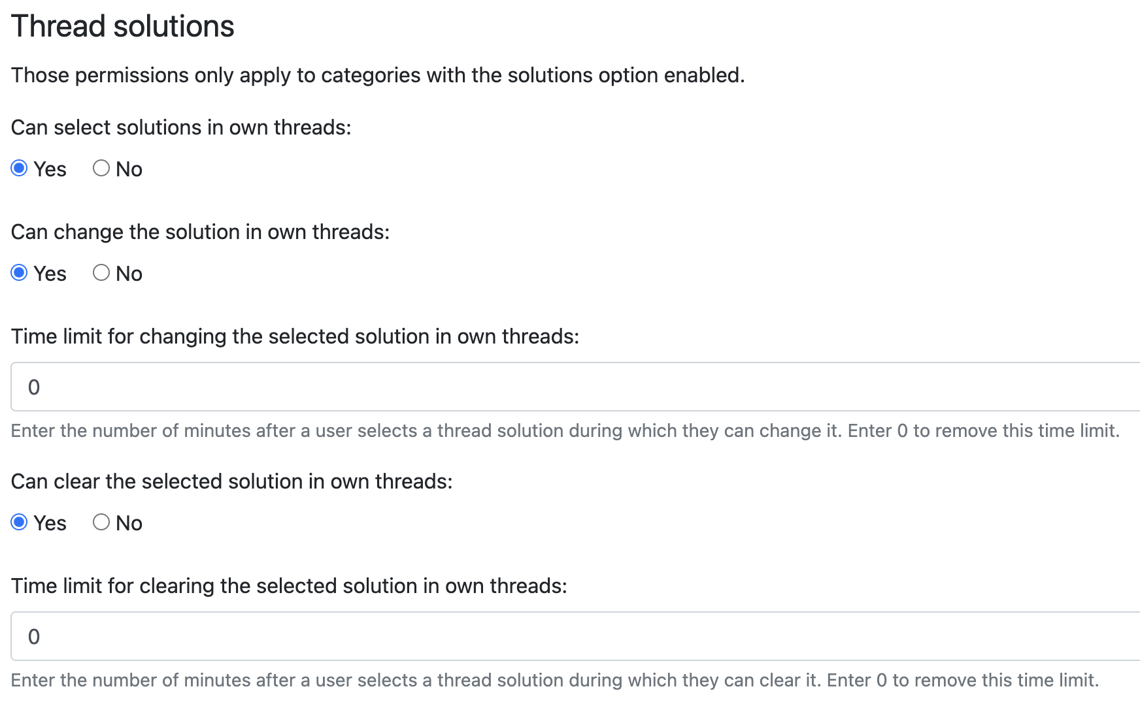The image size is (1140, 708).
Task: Click the "No" label text under clear selected solution
Action: click(x=129, y=524)
